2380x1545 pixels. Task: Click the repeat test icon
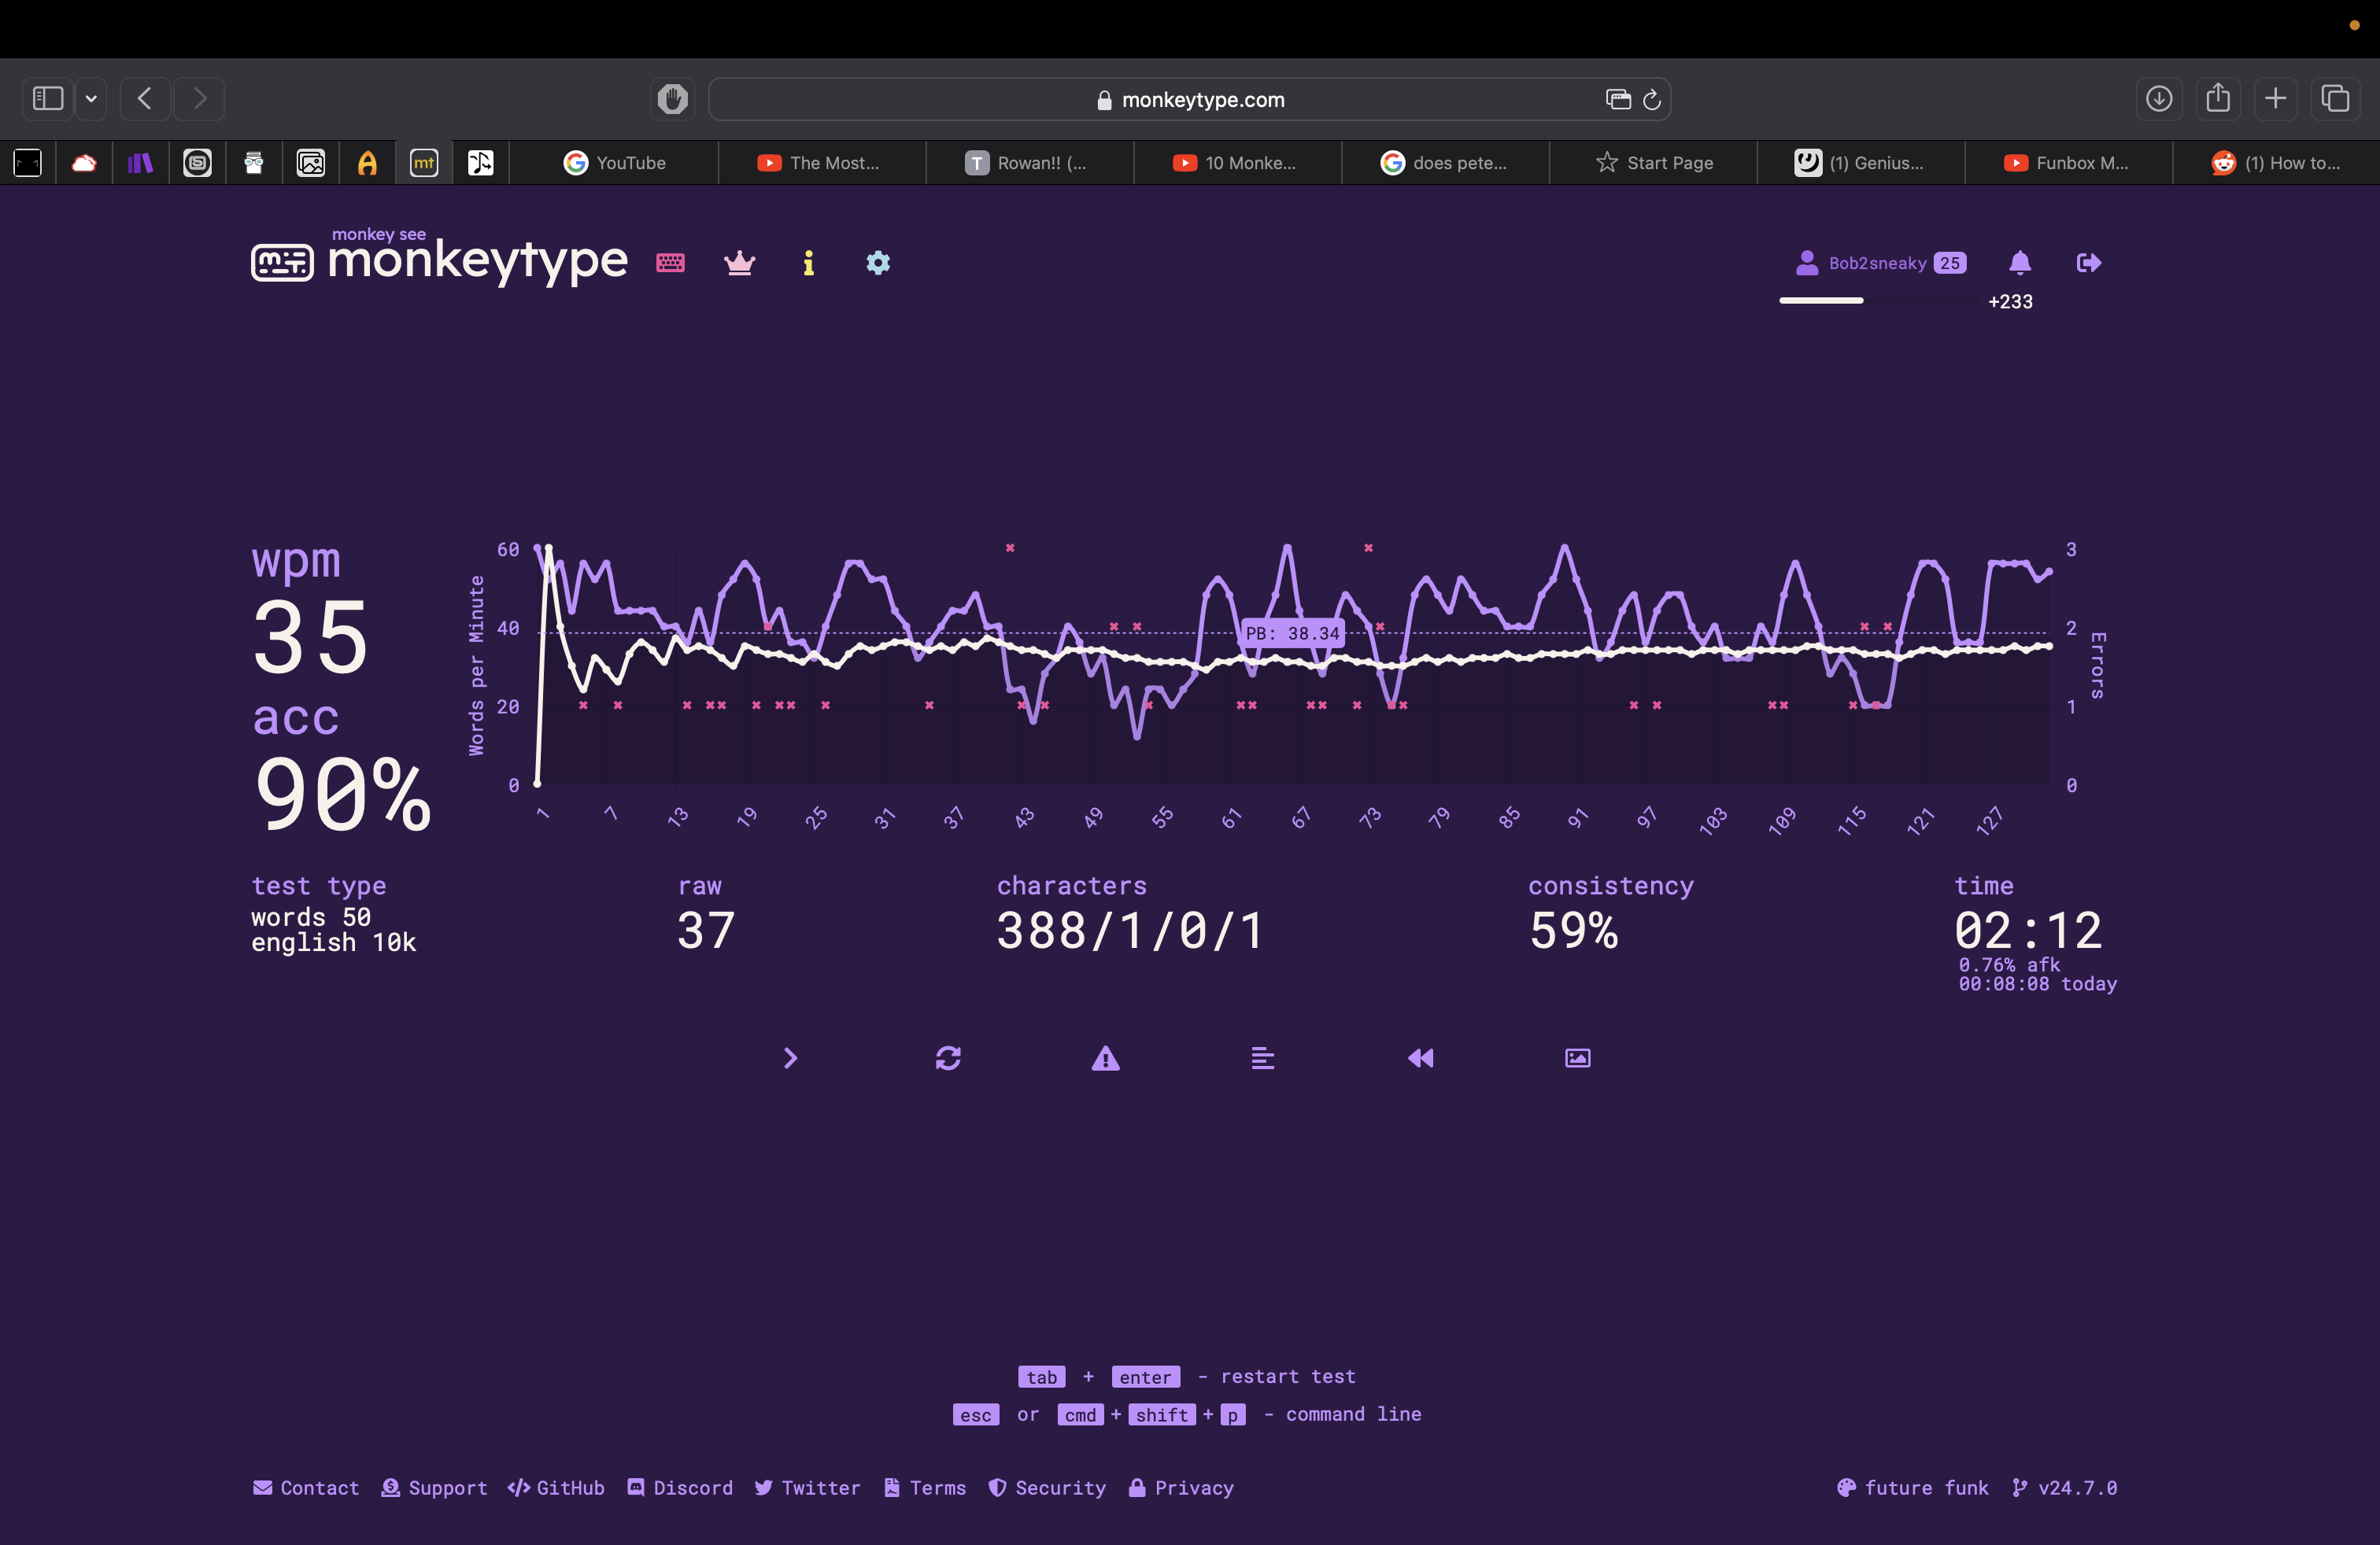coord(948,1058)
